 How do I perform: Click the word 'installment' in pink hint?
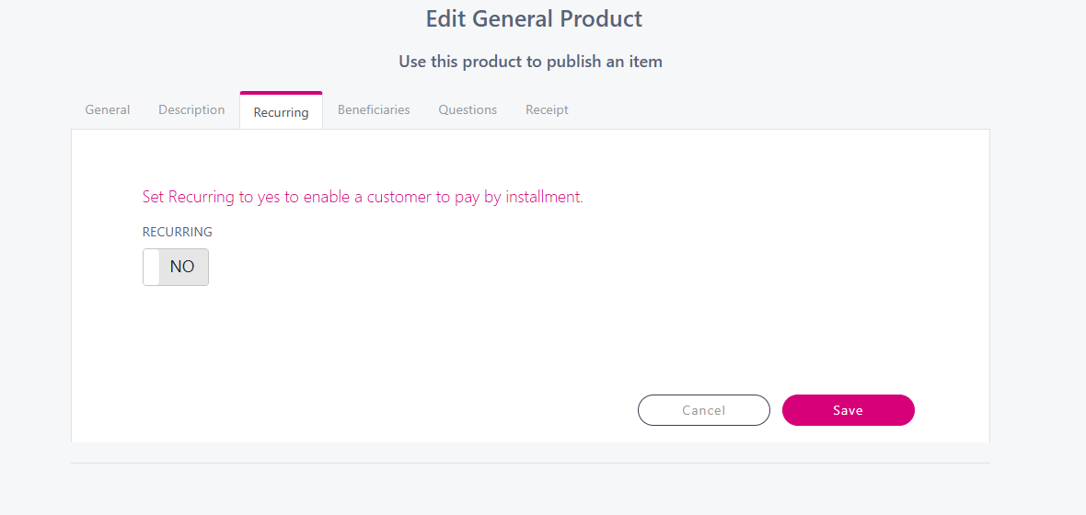click(x=543, y=197)
